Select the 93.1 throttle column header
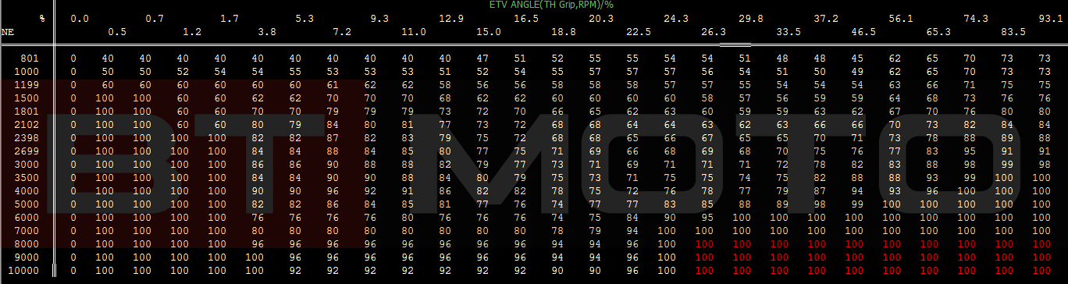This screenshot has height=284, width=1068. (x=1051, y=18)
